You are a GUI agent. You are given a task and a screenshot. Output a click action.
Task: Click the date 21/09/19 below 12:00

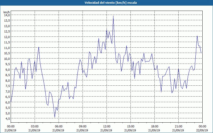pos(107,130)
